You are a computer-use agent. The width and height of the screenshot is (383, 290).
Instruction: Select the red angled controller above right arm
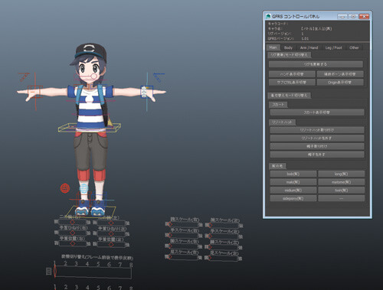tap(25, 77)
